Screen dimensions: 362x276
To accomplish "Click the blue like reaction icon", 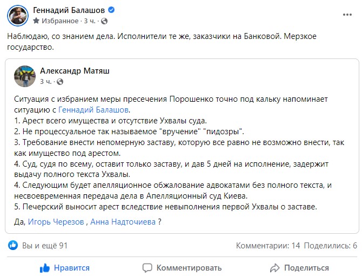I will tap(13, 246).
